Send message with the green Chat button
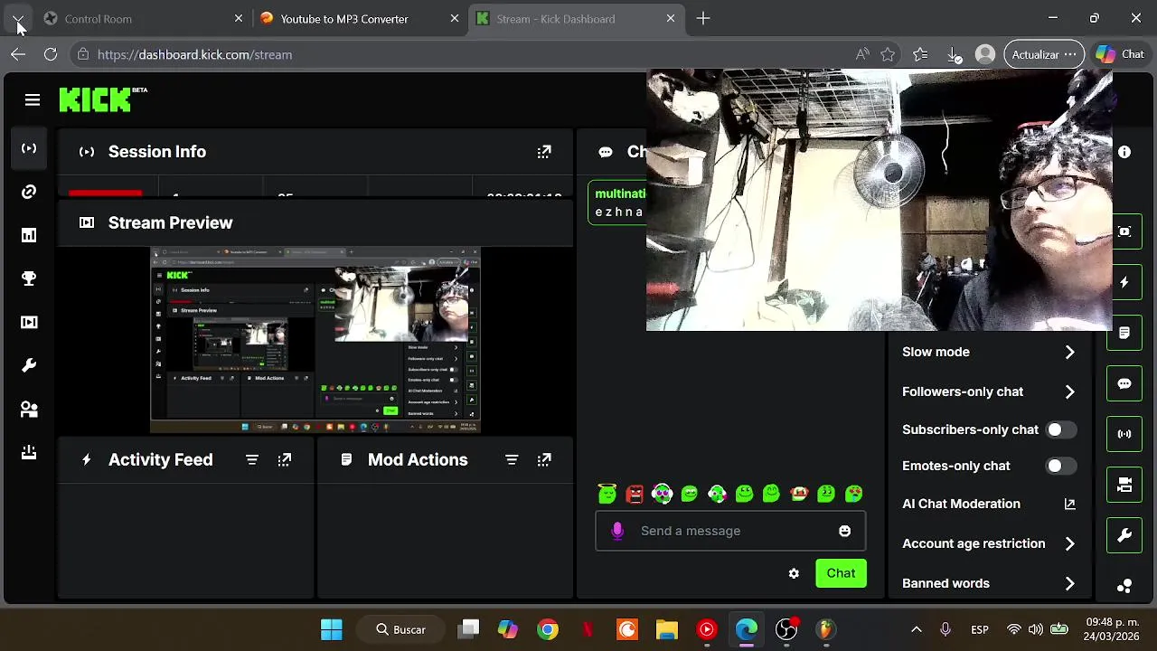The image size is (1157, 651). (841, 573)
